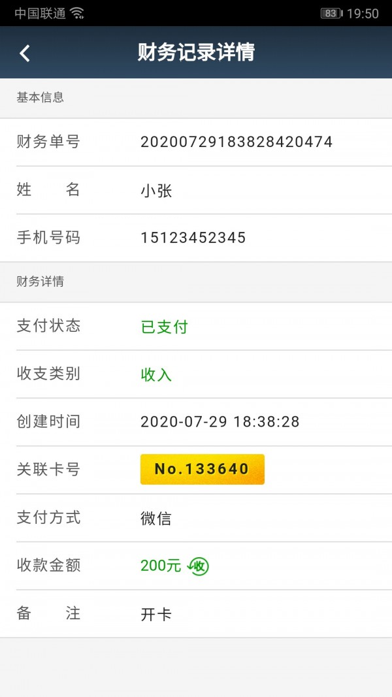Click the 200元 amount value
This screenshot has height=697, width=392.
click(x=159, y=566)
